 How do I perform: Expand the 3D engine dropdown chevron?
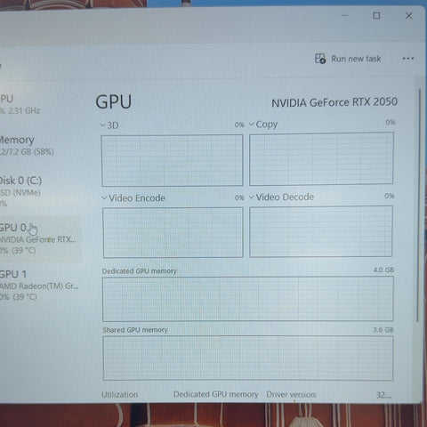coord(102,125)
